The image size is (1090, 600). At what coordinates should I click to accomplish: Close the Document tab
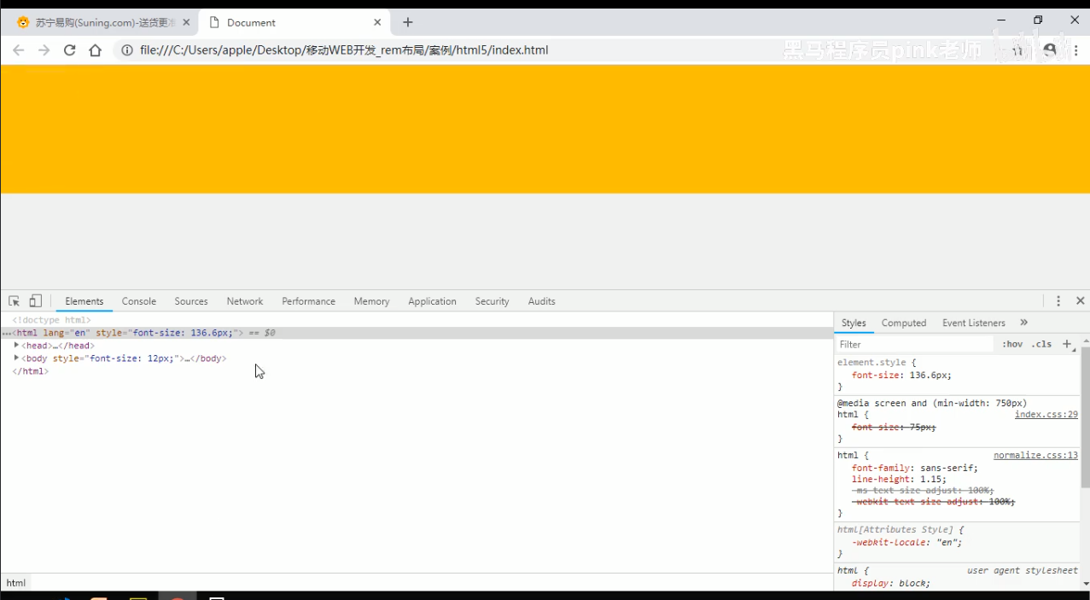[x=377, y=22]
